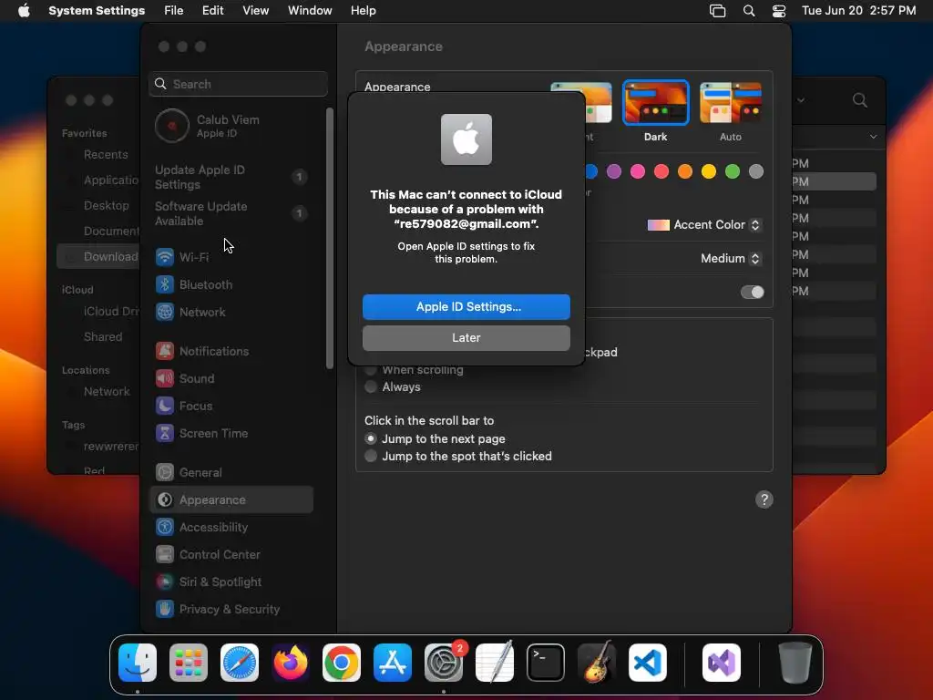Pick the purple accent color
Screen dimensions: 933x700
click(614, 172)
